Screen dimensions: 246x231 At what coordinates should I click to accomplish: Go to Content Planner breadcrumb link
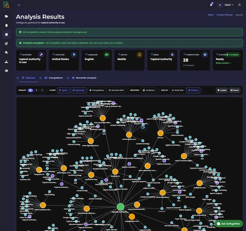[224, 15]
